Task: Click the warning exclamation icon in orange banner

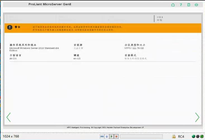Action: tap(10, 27)
